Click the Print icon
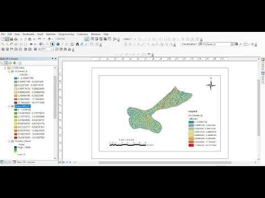Viewport: 265px width, 198px height. pyautogui.click(x=16, y=39)
